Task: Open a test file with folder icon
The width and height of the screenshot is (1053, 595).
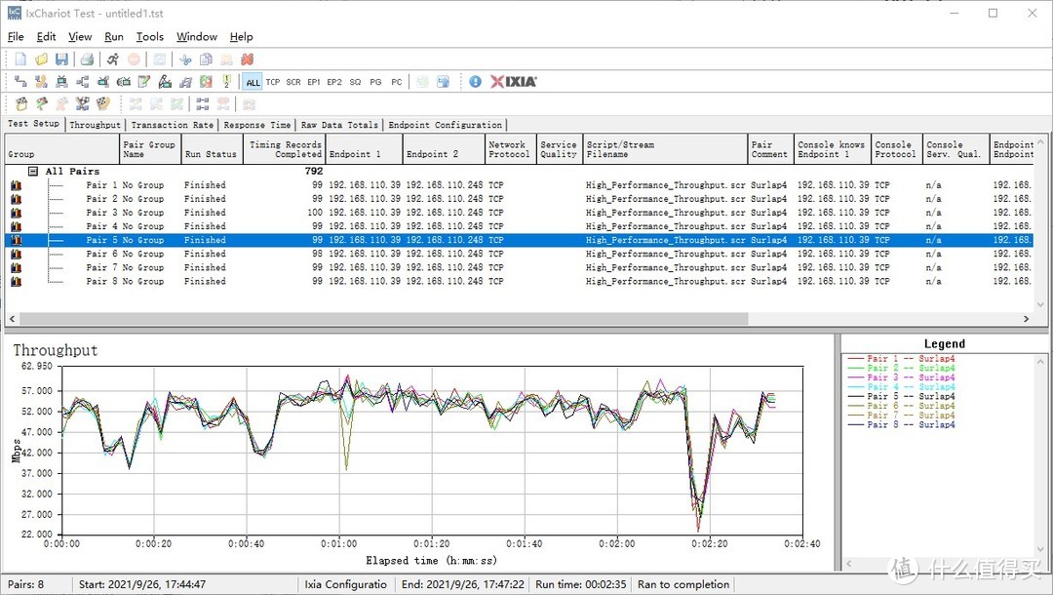Action: [x=41, y=59]
